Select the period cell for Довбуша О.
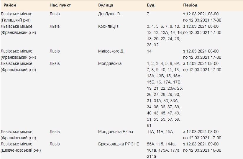 pyautogui.click(x=202, y=17)
